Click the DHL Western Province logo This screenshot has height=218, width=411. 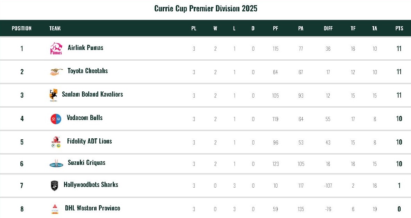point(55,209)
